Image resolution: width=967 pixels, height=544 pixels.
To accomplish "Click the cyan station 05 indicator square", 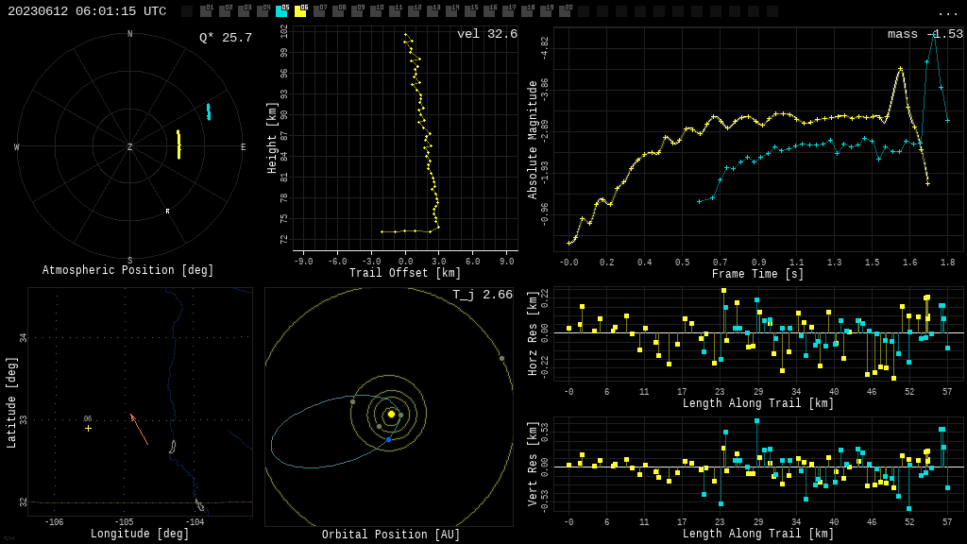I will click(281, 11).
